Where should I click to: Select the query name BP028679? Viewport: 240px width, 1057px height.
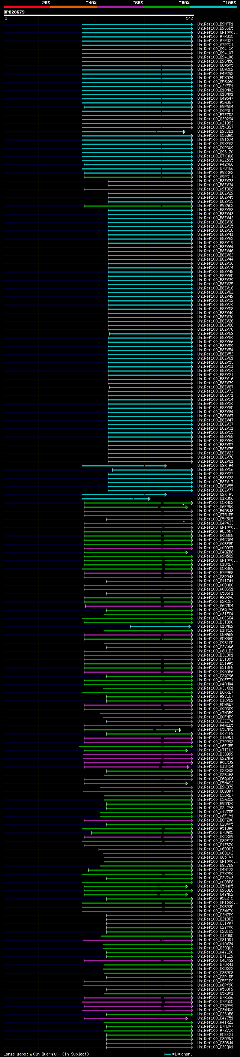tap(14, 12)
